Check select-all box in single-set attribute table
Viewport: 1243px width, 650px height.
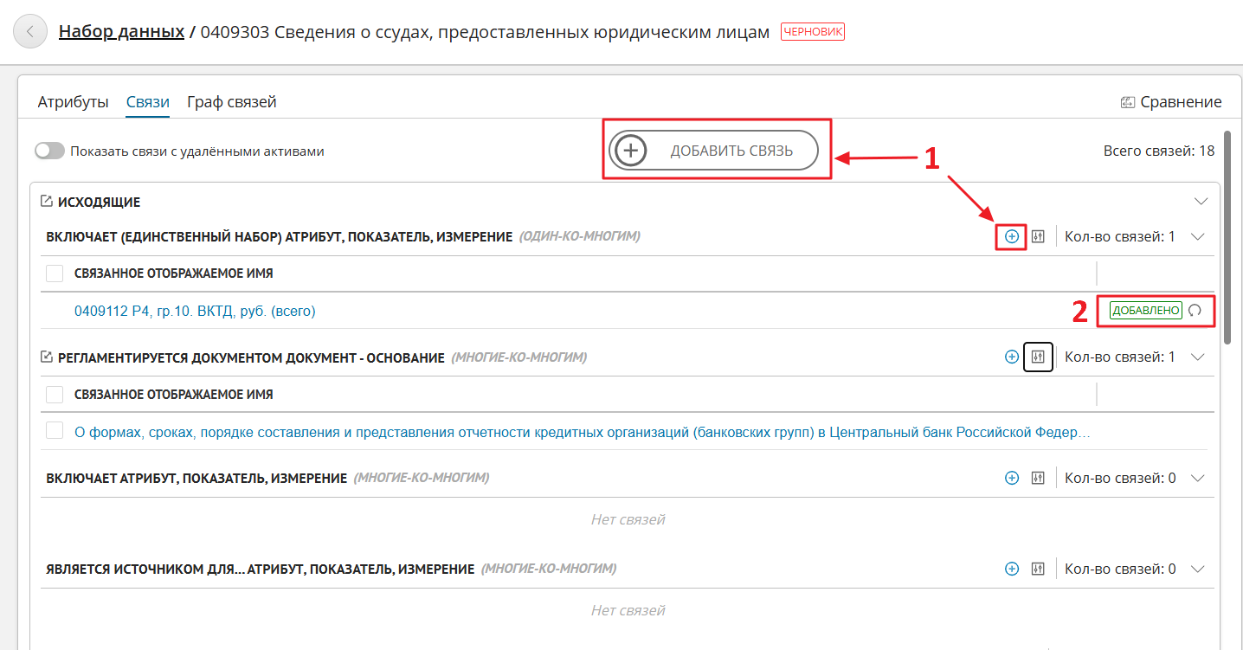[x=55, y=274]
